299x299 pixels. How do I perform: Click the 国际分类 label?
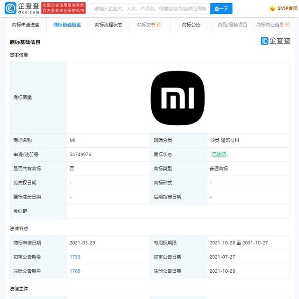(163, 140)
